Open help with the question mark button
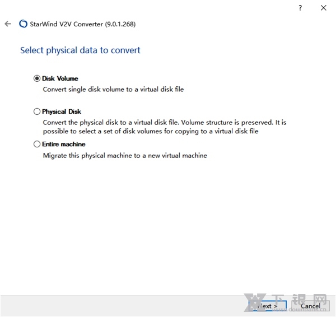This screenshot has width=336, height=317. 300,8
